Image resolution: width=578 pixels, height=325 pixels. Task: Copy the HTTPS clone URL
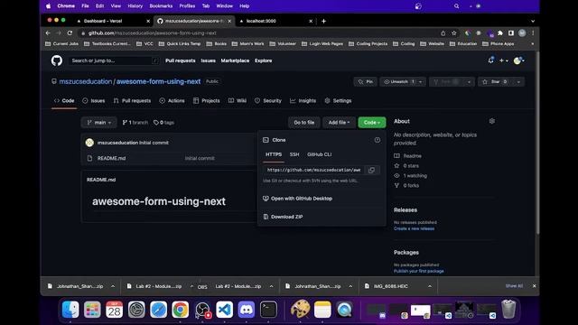[x=371, y=170]
